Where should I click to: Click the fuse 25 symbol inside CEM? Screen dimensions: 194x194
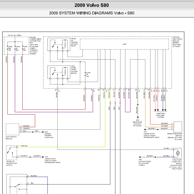85,74
